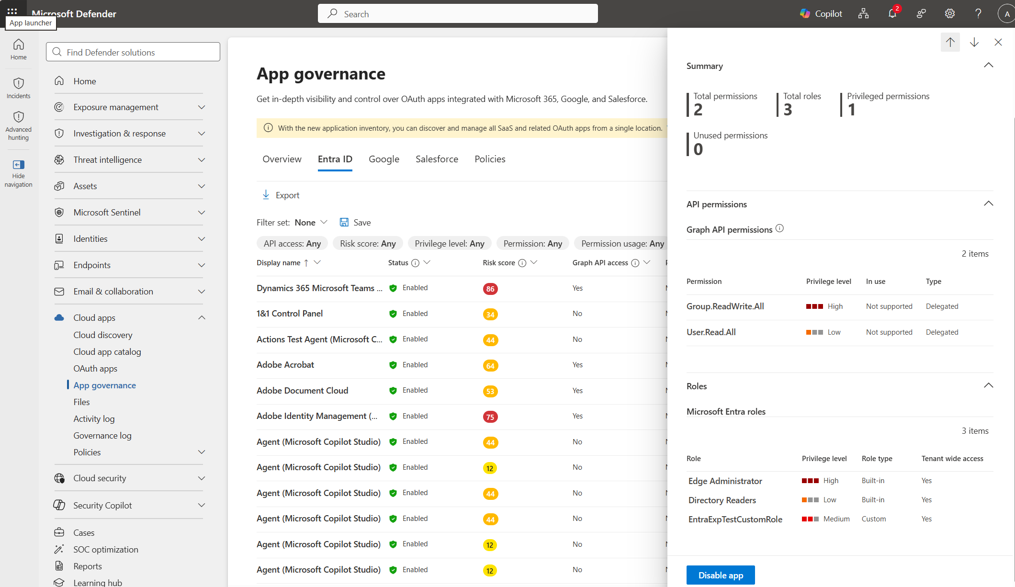Click the Find Defender solutions field

coord(133,52)
